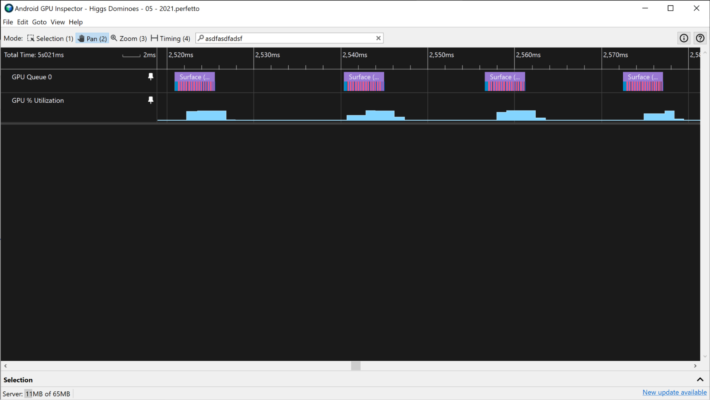Click the help/question mark icon

700,38
